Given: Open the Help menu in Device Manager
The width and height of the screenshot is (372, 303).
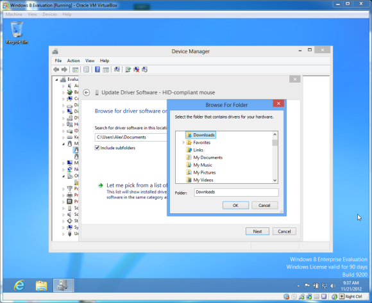Looking at the screenshot, I should (x=105, y=61).
